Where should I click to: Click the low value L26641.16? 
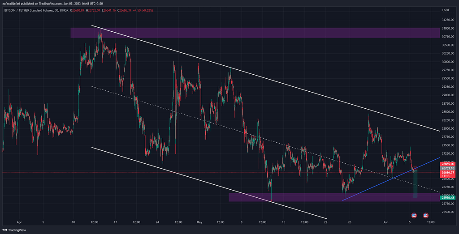pos(108,10)
